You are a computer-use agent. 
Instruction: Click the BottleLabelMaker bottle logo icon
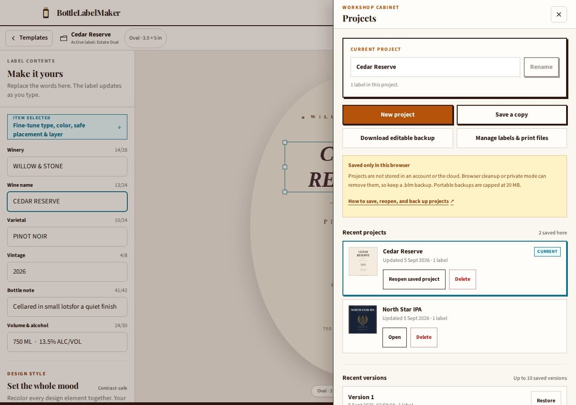pos(45,13)
